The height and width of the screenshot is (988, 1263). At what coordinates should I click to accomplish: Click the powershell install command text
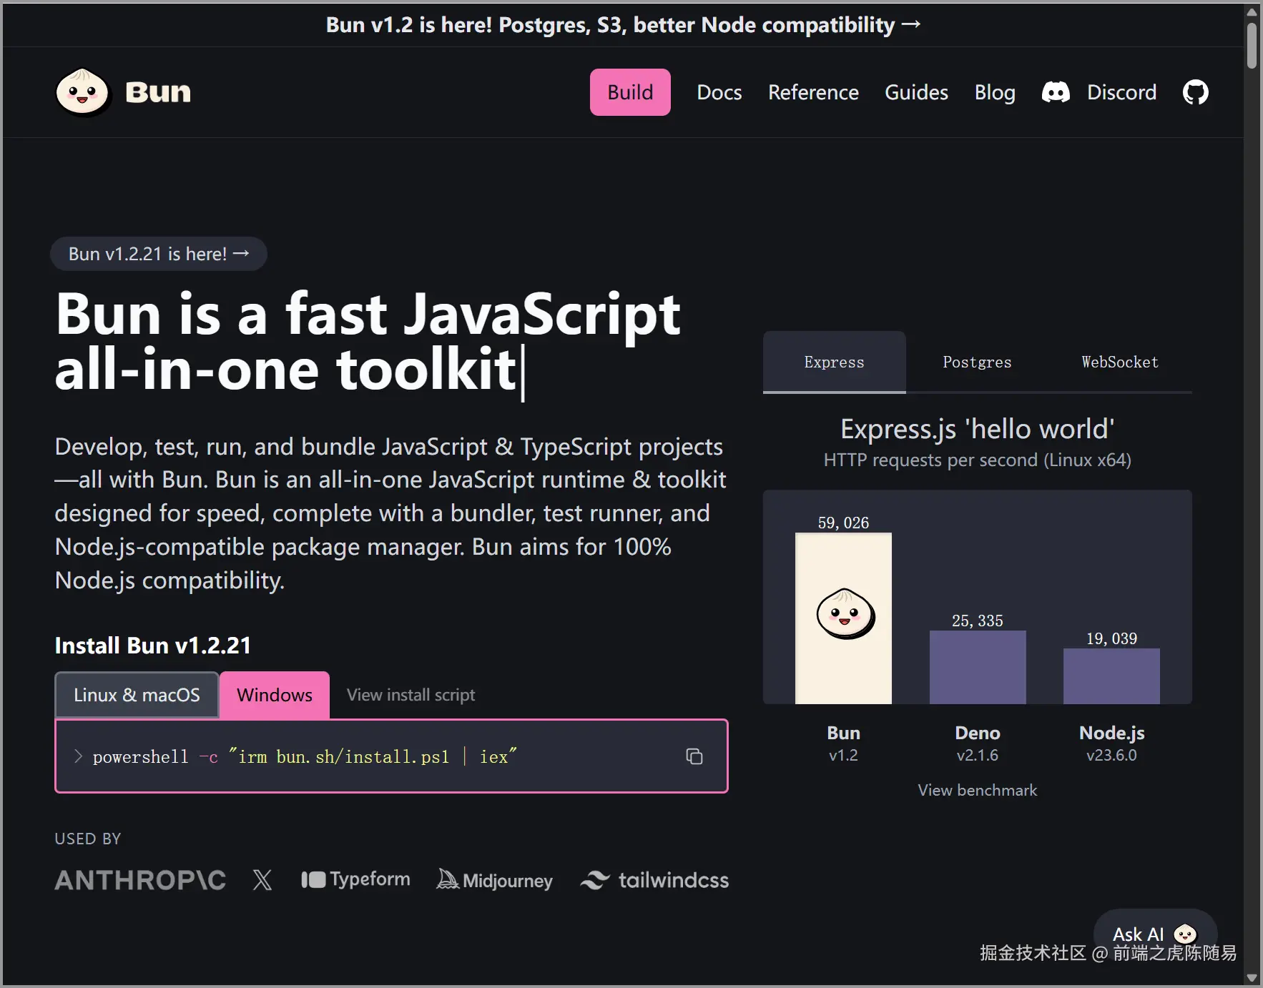(305, 756)
